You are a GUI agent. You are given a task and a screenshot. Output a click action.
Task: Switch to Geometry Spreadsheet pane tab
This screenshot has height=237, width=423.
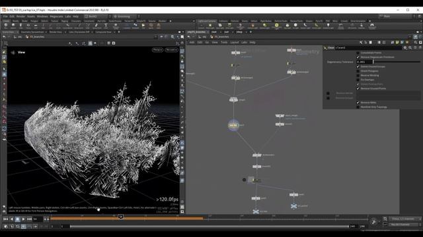[32, 32]
